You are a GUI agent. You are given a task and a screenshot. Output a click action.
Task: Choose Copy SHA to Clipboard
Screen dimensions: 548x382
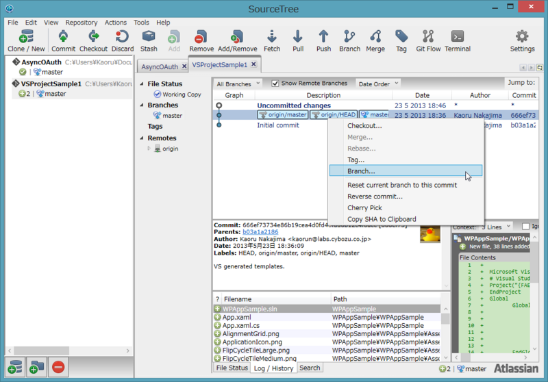[x=406, y=219]
